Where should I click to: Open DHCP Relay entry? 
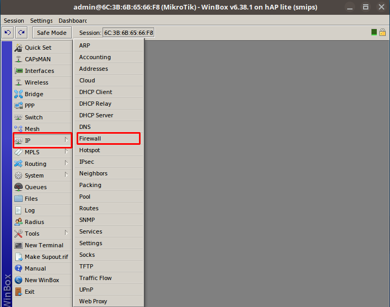109,104
